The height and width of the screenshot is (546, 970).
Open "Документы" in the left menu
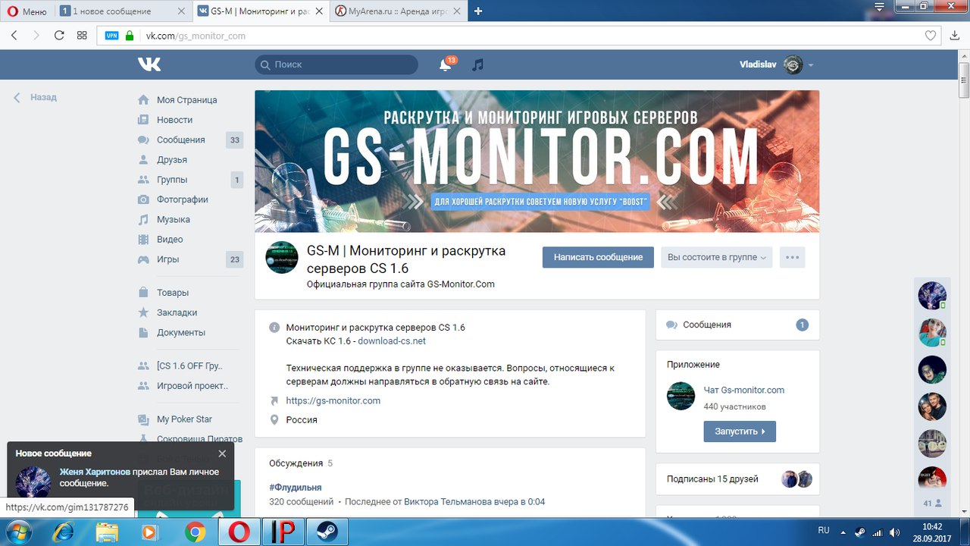180,332
